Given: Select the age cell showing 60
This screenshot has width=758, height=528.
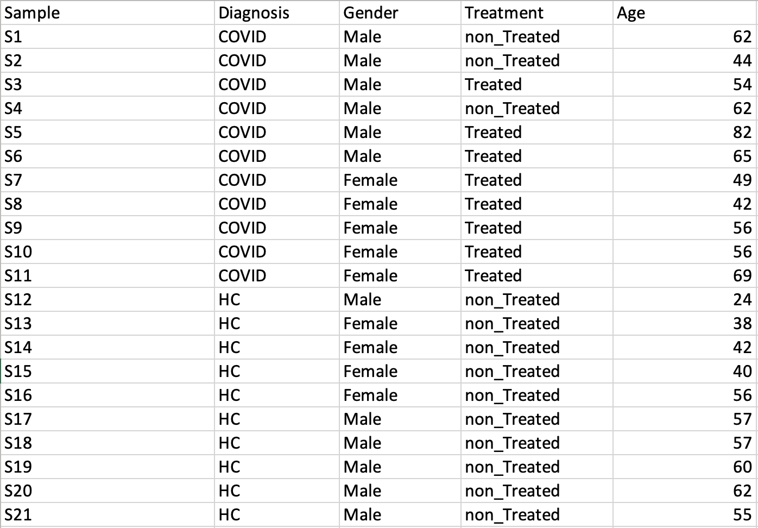Looking at the screenshot, I should [742, 467].
